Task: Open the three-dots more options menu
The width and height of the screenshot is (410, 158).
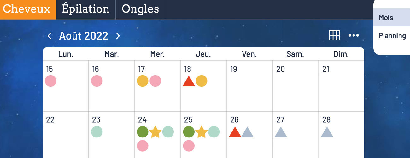Action: click(x=354, y=35)
